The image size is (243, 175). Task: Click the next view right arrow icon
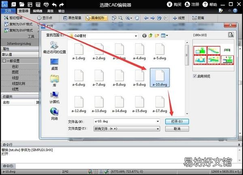(153, 18)
